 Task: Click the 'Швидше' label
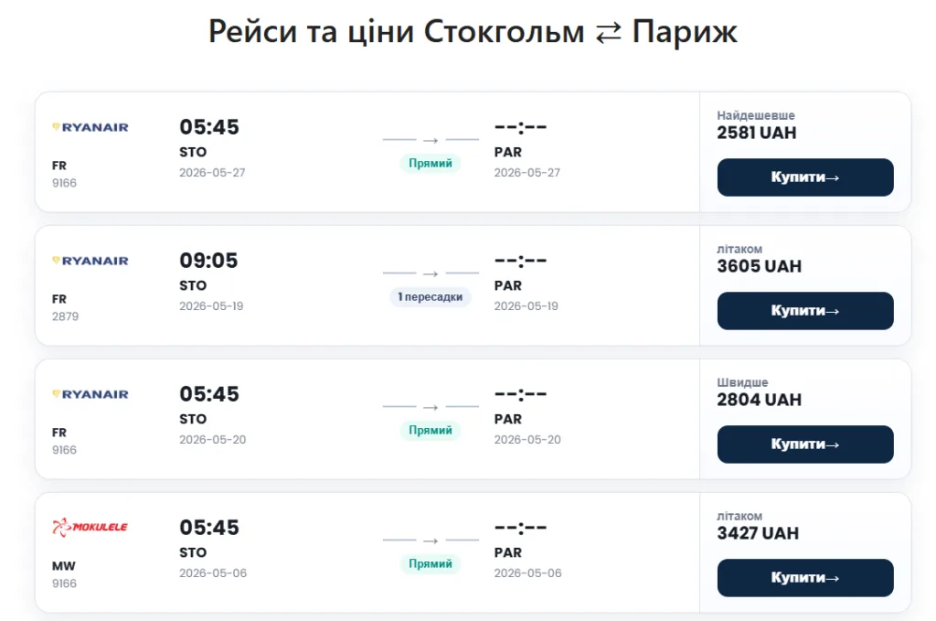pos(742,383)
